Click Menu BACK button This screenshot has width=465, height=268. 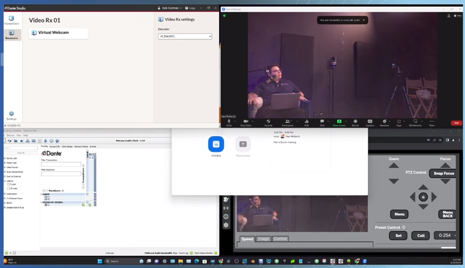point(447,214)
